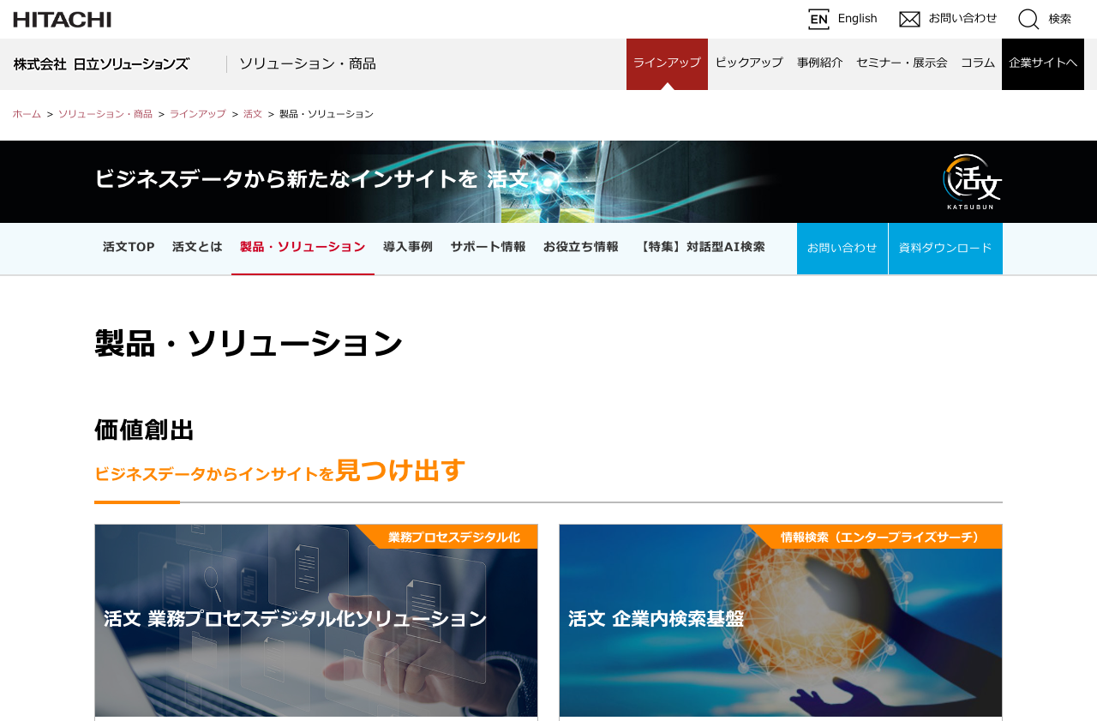1097x721 pixels.
Task: Select the サポート情報 tab
Action: (489, 248)
